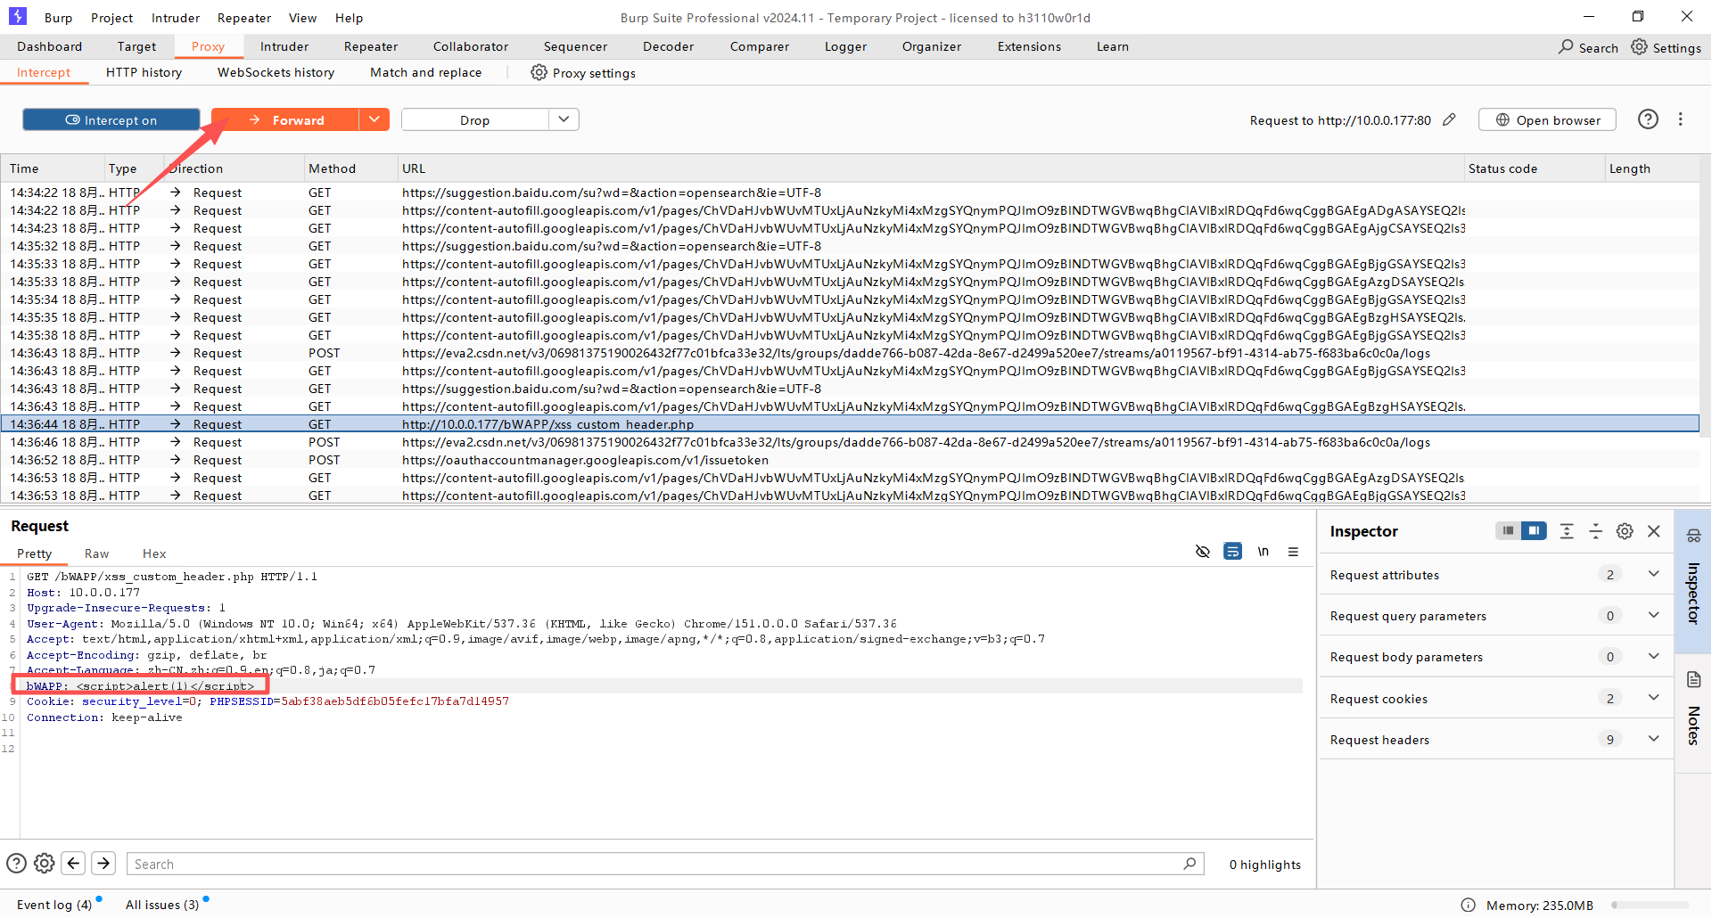Open the Event log
Screen dimensions: 1712x918
(54, 905)
